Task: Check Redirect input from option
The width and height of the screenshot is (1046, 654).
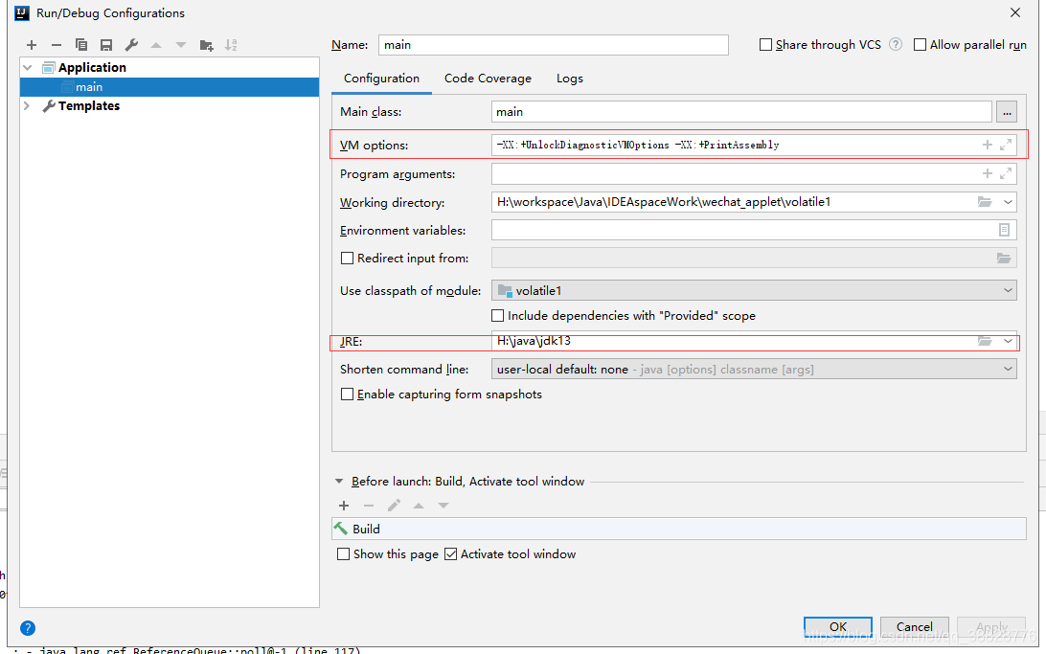Action: click(x=347, y=258)
